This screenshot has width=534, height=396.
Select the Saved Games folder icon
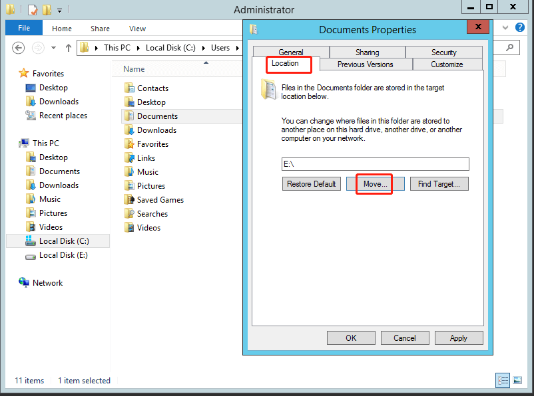tap(129, 200)
